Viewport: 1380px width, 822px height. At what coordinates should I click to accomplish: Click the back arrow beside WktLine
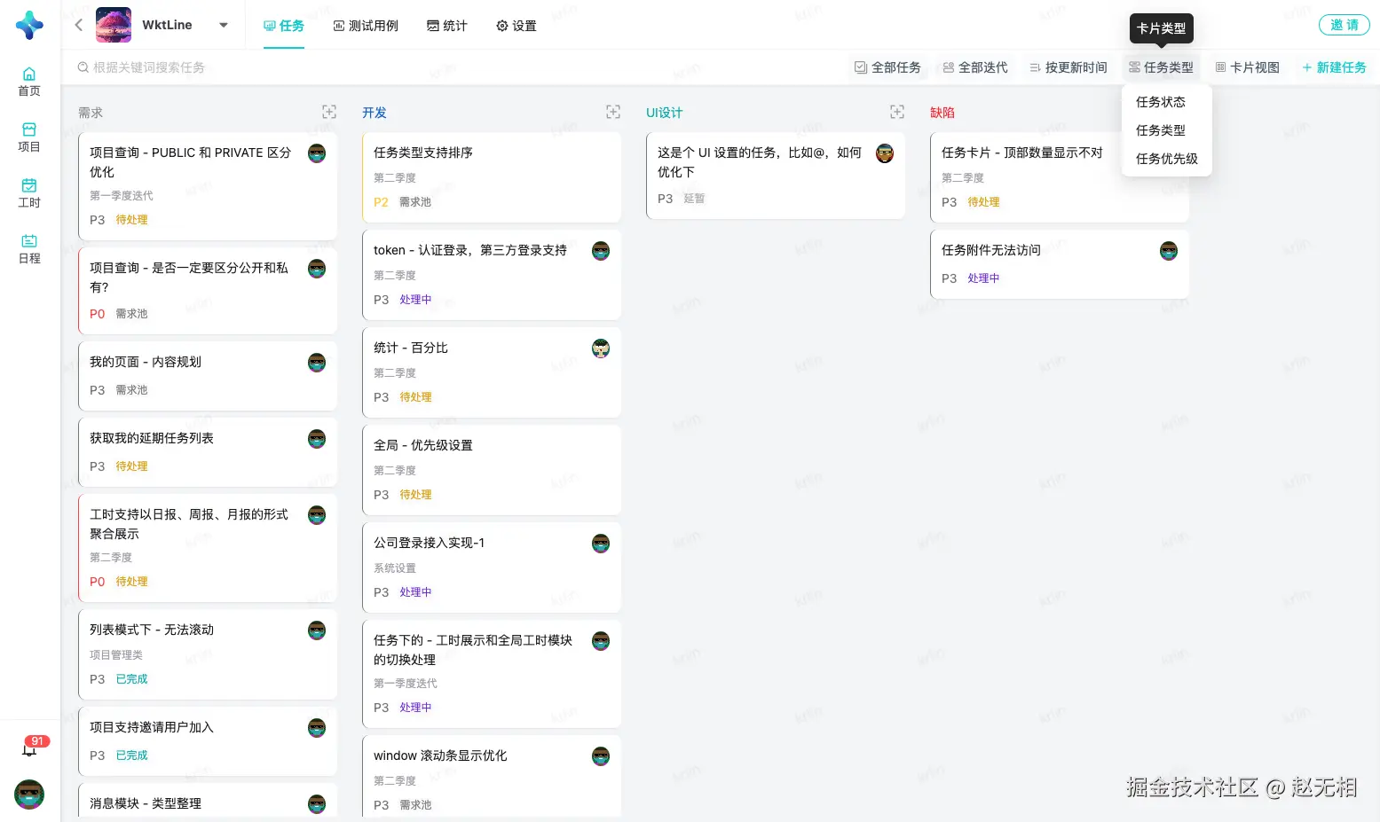79,25
